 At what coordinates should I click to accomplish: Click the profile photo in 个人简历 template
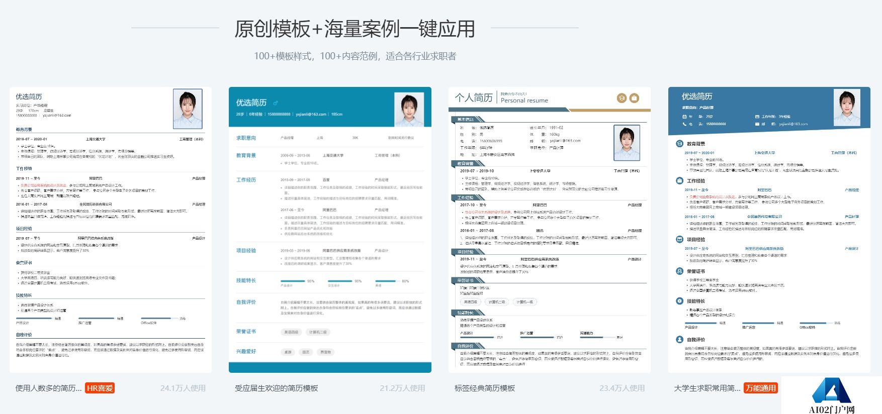tap(627, 143)
